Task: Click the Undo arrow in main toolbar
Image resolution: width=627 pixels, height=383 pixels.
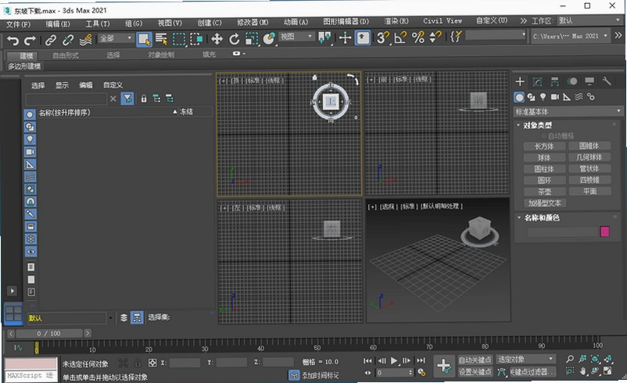Action: pos(13,40)
